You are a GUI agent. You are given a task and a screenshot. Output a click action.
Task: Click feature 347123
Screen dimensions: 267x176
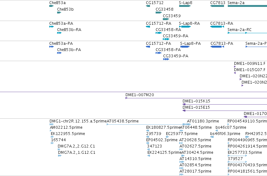coord(154,146)
